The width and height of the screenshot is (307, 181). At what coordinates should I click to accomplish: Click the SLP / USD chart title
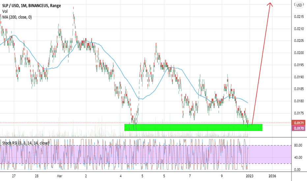click(x=32, y=6)
